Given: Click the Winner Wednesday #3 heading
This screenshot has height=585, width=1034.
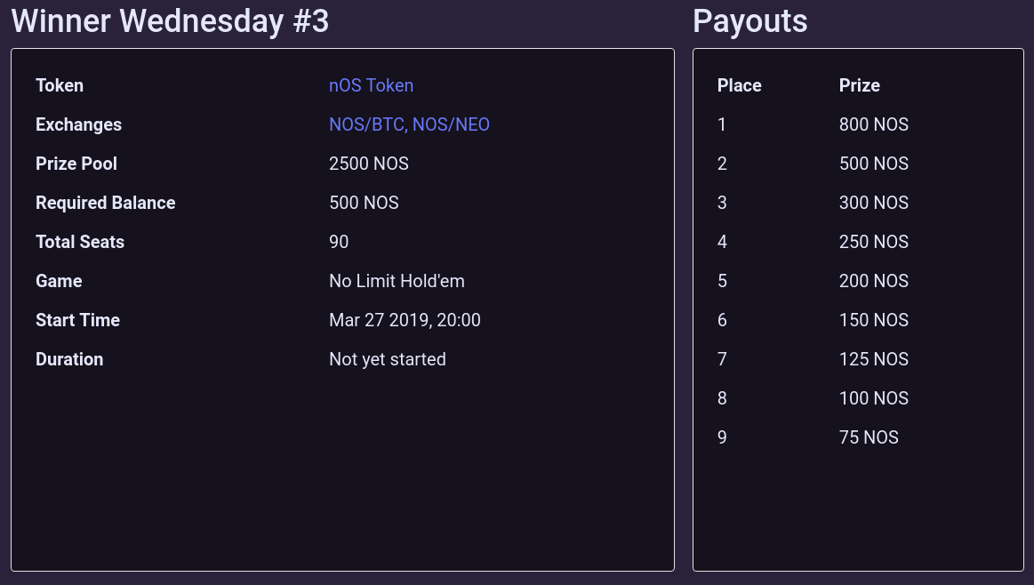Looking at the screenshot, I should [x=170, y=20].
